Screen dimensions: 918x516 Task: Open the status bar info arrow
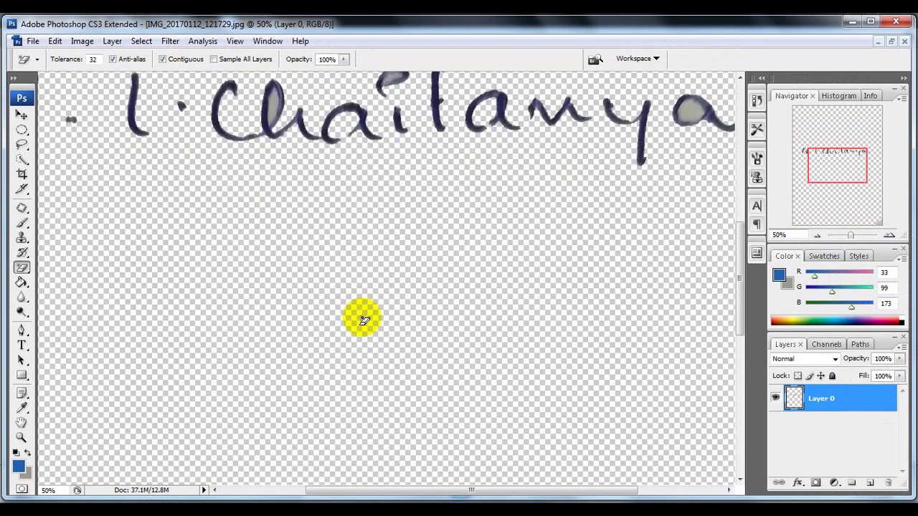click(204, 490)
